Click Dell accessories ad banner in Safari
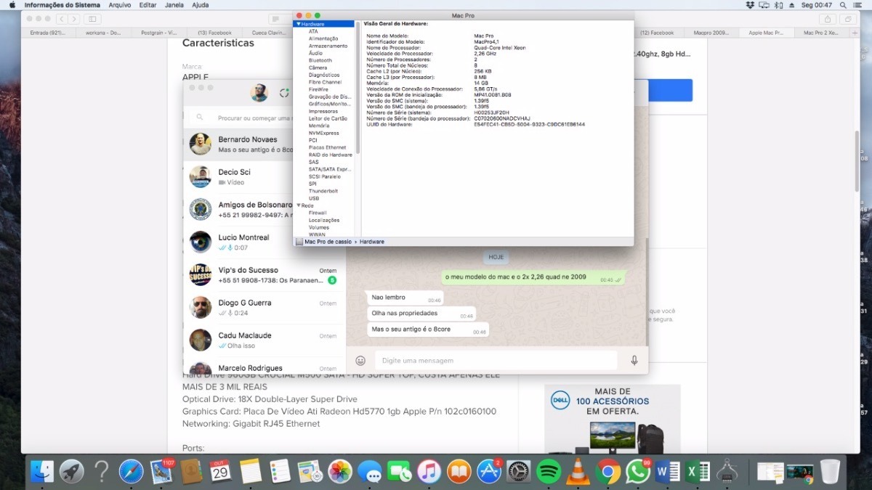The height and width of the screenshot is (490, 872). [x=613, y=420]
